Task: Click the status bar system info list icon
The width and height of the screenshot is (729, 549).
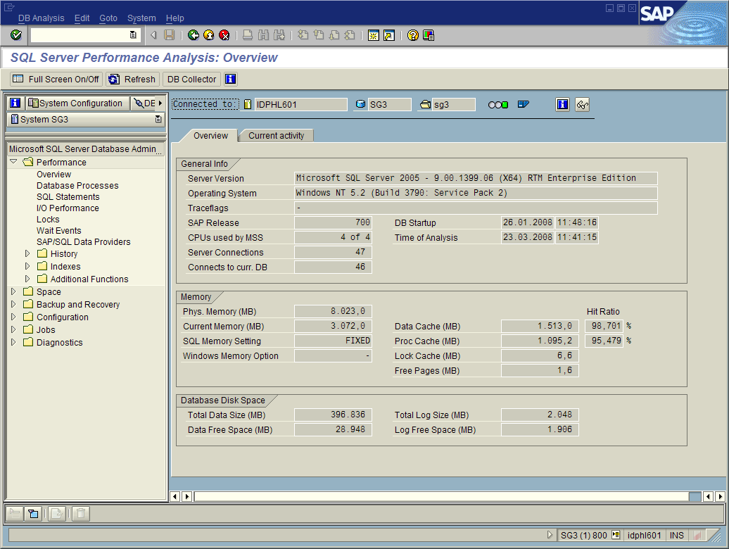Action: 616,535
